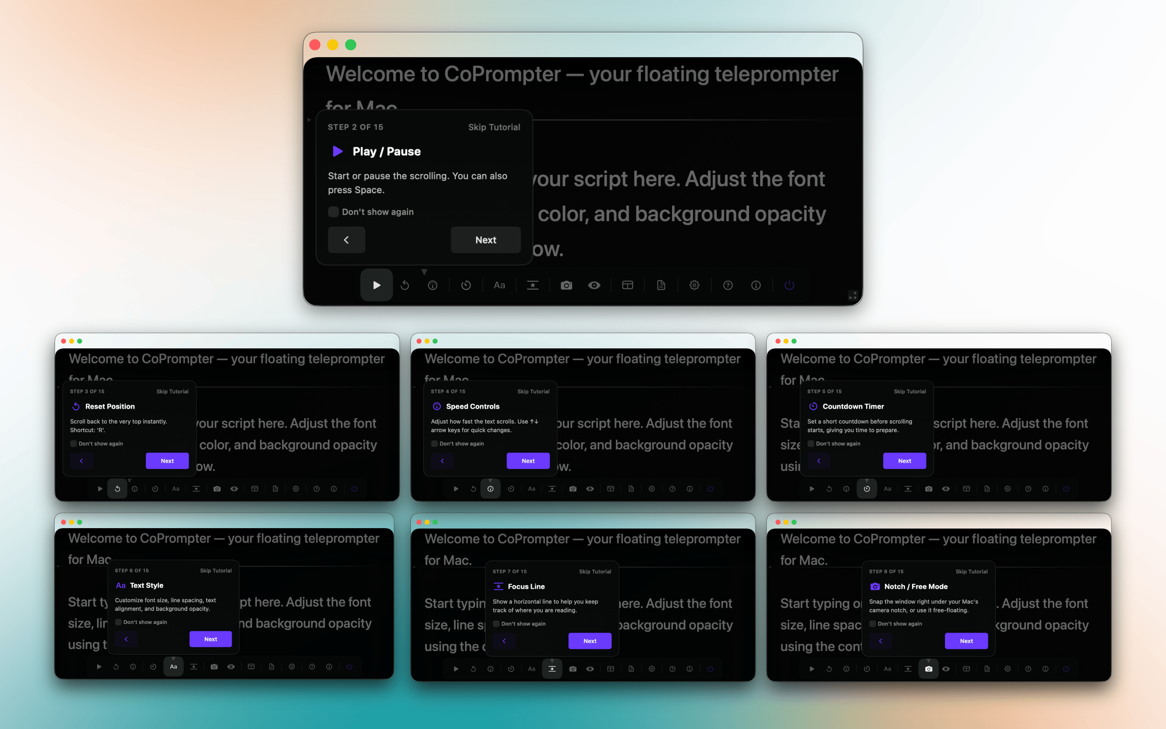Click power icon in Step 8 window toolbar
Screen dimensions: 1166x729
[x=1066, y=669]
